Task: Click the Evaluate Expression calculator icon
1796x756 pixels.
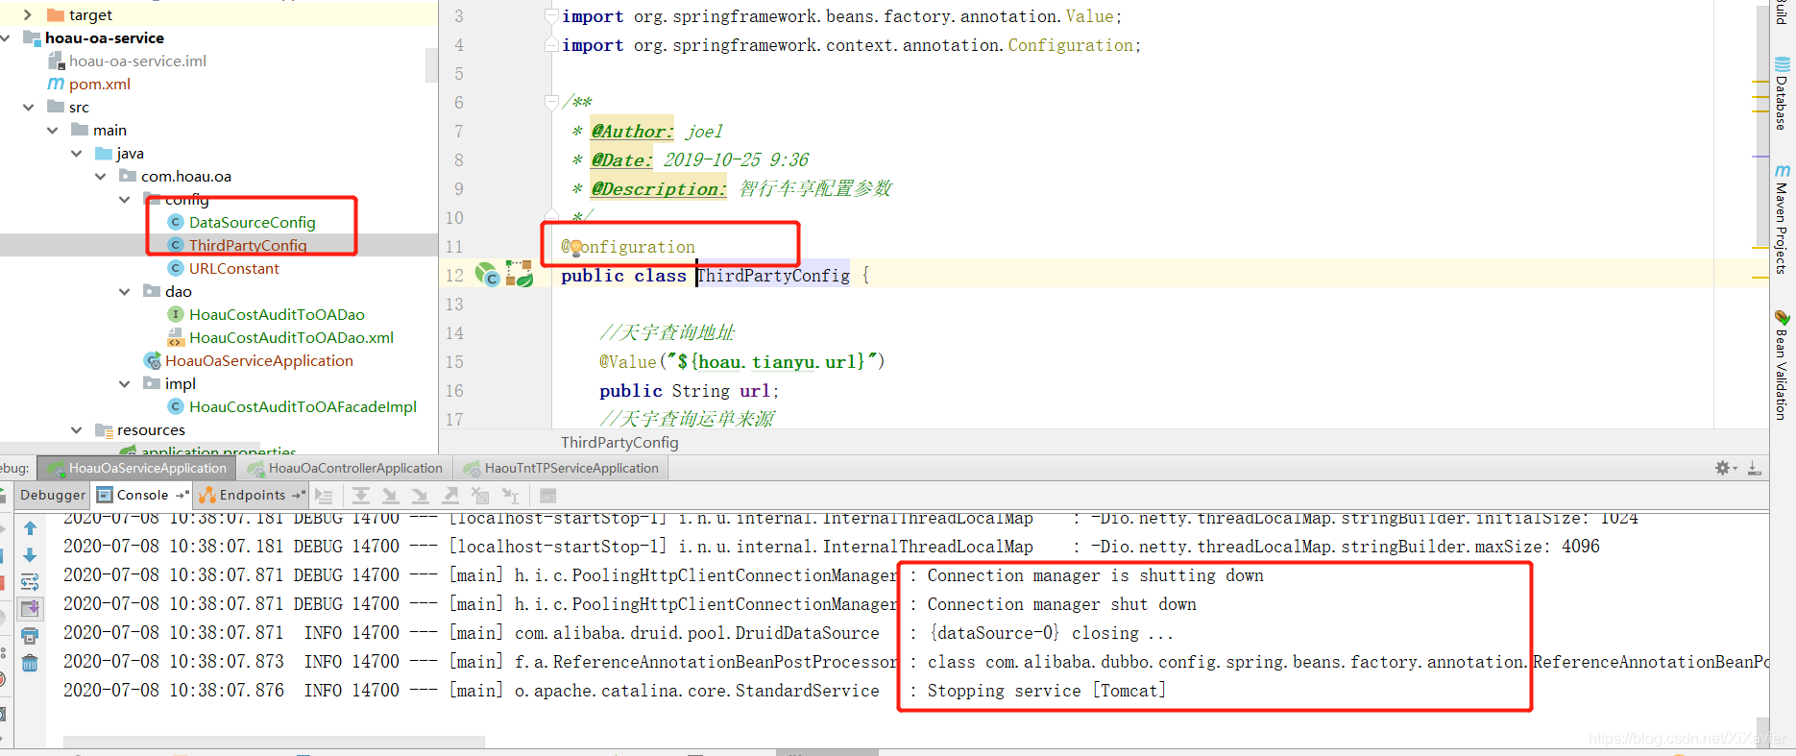Action: click(548, 496)
